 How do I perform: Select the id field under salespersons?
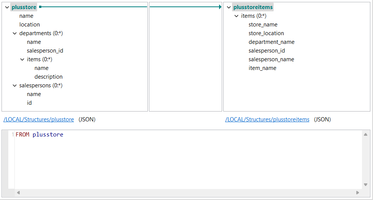[29, 103]
